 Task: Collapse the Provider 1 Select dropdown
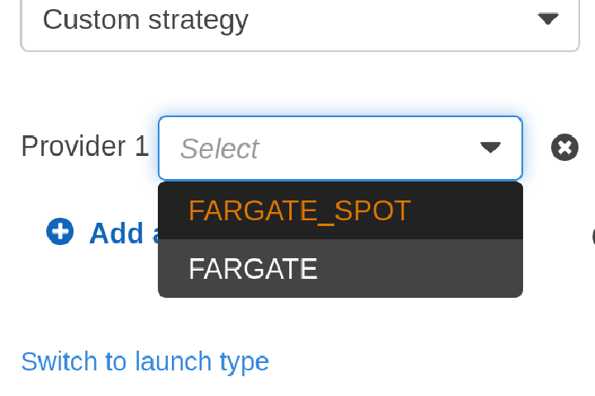(x=490, y=148)
